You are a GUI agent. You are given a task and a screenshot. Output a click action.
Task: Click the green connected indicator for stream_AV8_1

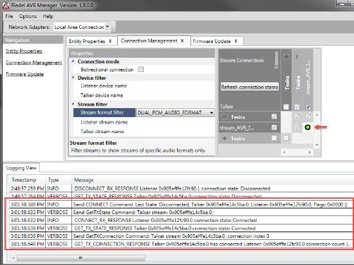(308, 127)
